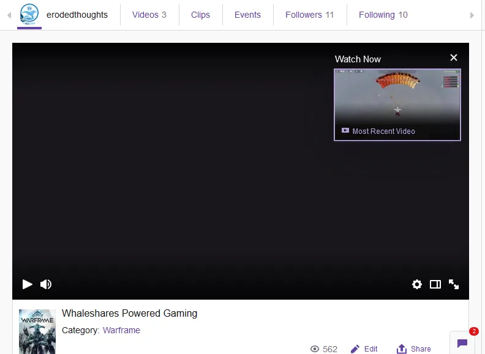Image resolution: width=485 pixels, height=354 pixels.
Task: Switch to the Clips tab
Action: click(200, 15)
